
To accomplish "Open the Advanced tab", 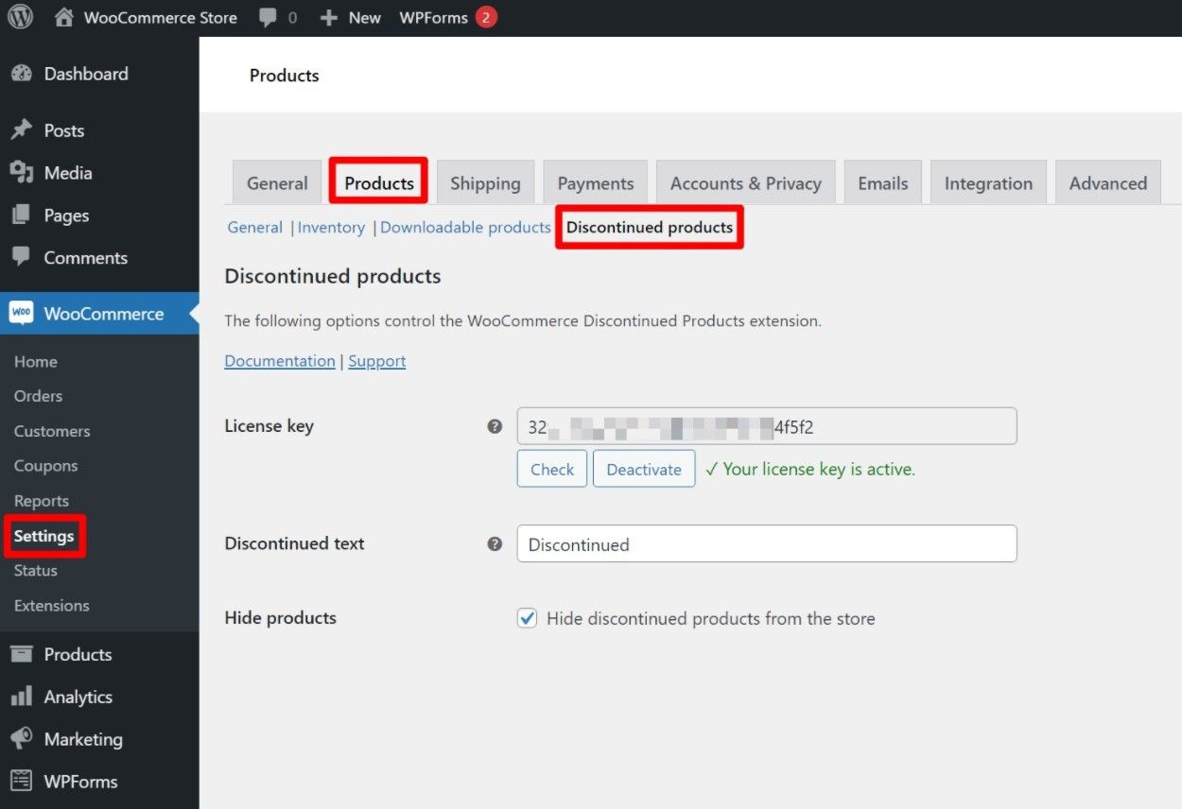I will [1107, 183].
